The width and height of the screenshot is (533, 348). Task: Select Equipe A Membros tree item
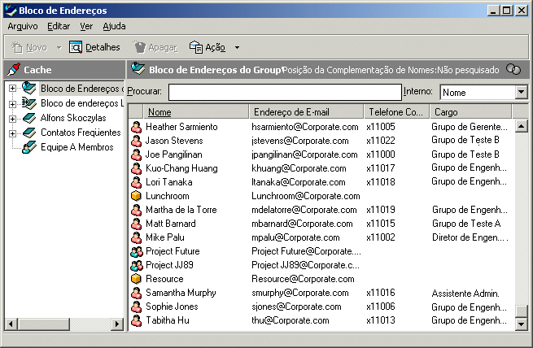(x=77, y=147)
